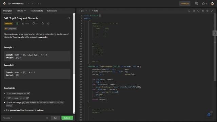Open the Companies tag
The height and width of the screenshot is (122, 217).
tap(11, 28)
